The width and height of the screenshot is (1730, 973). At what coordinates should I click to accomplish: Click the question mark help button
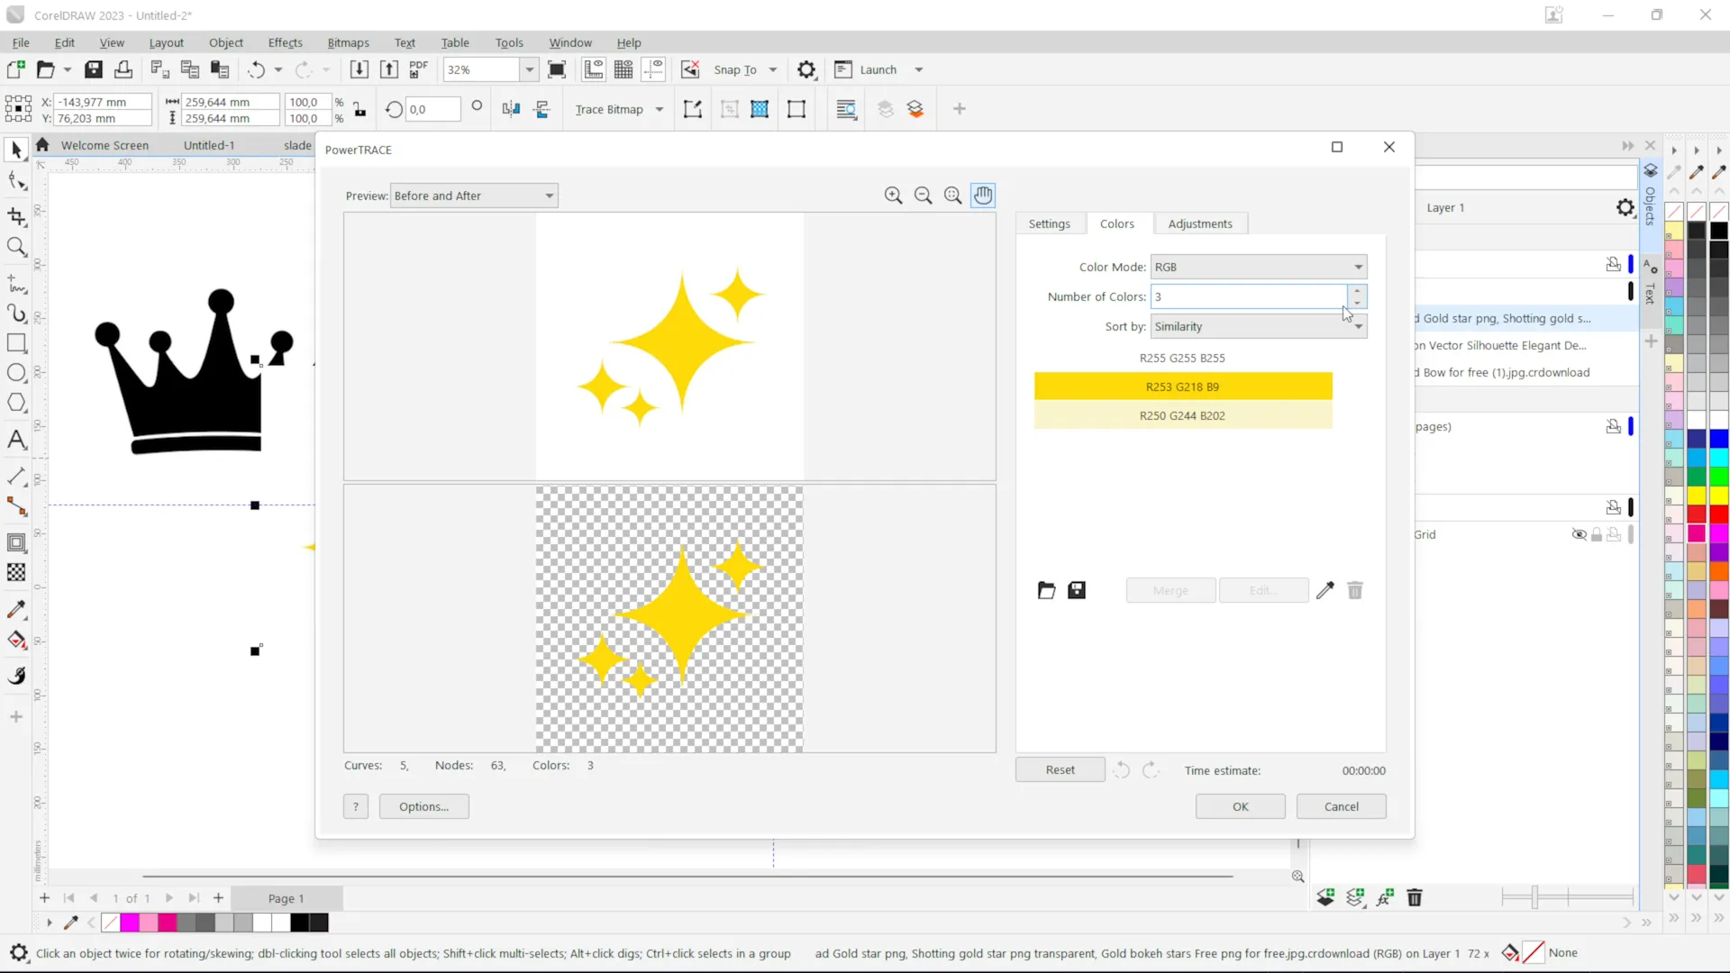pos(356,806)
